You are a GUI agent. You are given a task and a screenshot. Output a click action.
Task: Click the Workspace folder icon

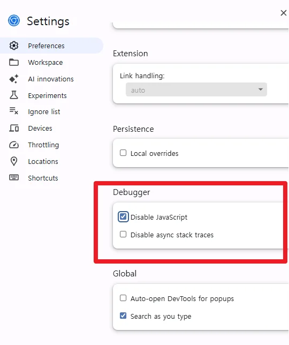14,62
